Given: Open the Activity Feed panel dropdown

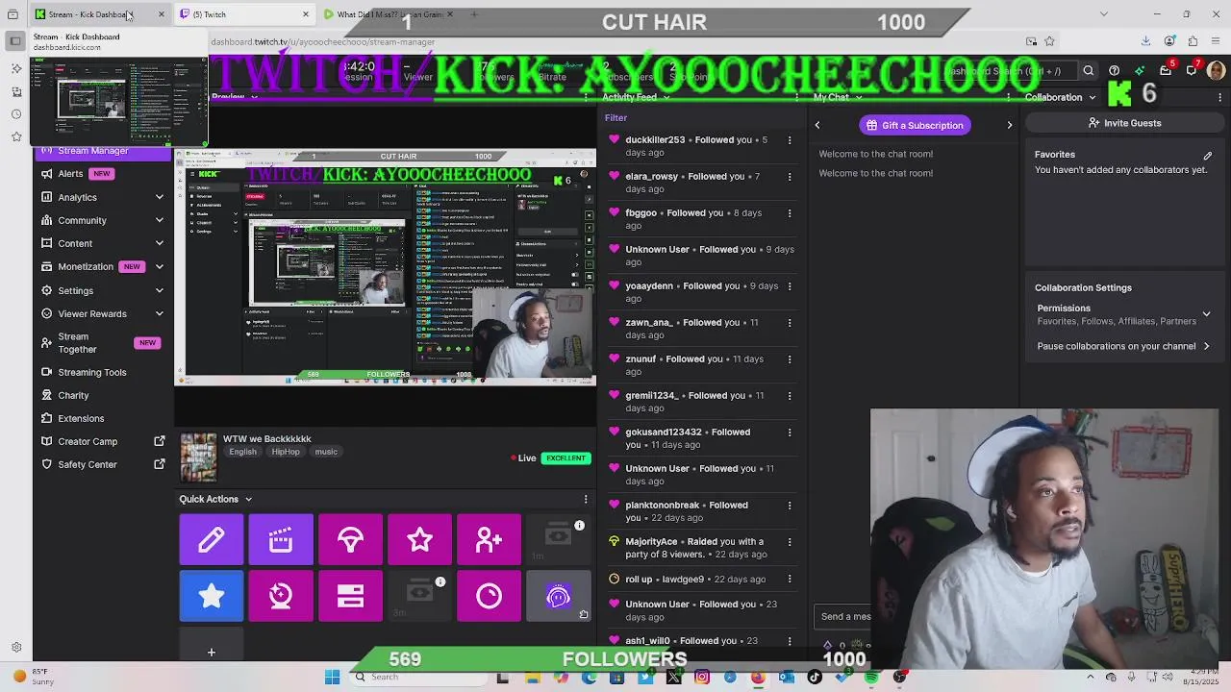Looking at the screenshot, I should (x=666, y=97).
